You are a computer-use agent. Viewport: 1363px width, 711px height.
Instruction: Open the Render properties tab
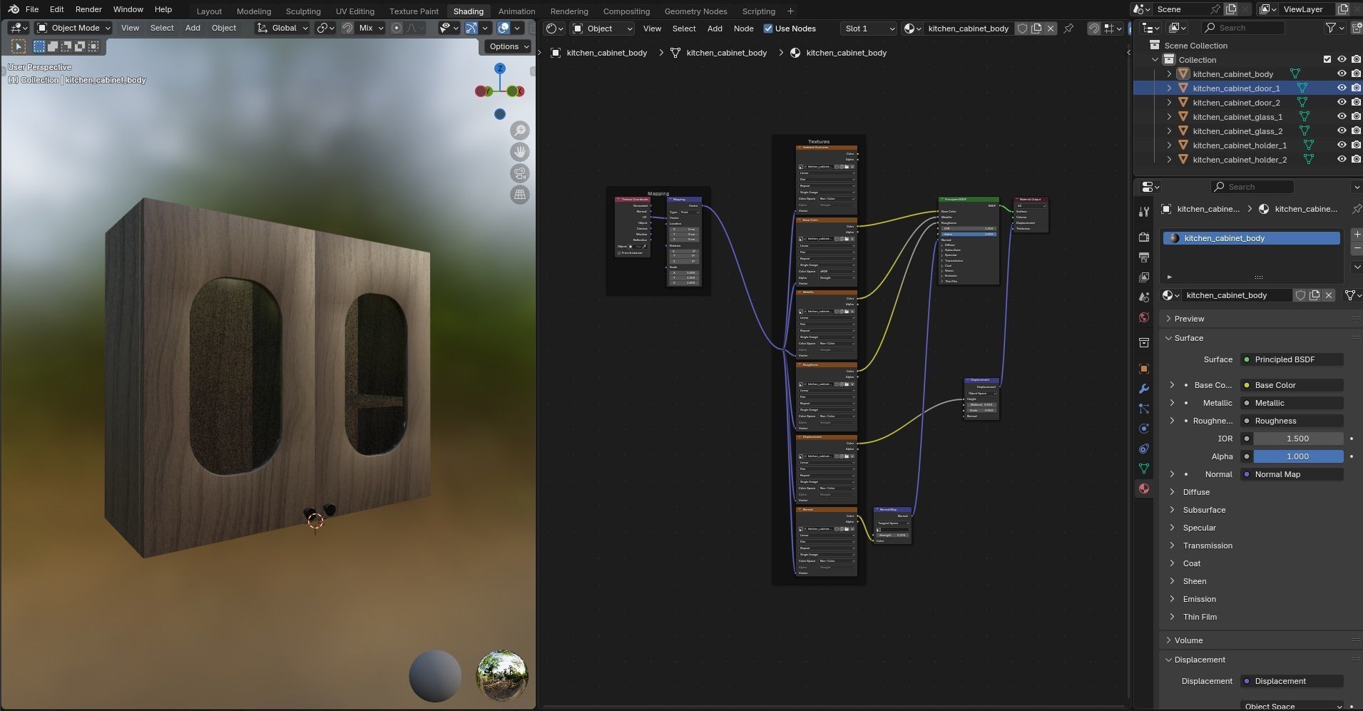(1144, 237)
